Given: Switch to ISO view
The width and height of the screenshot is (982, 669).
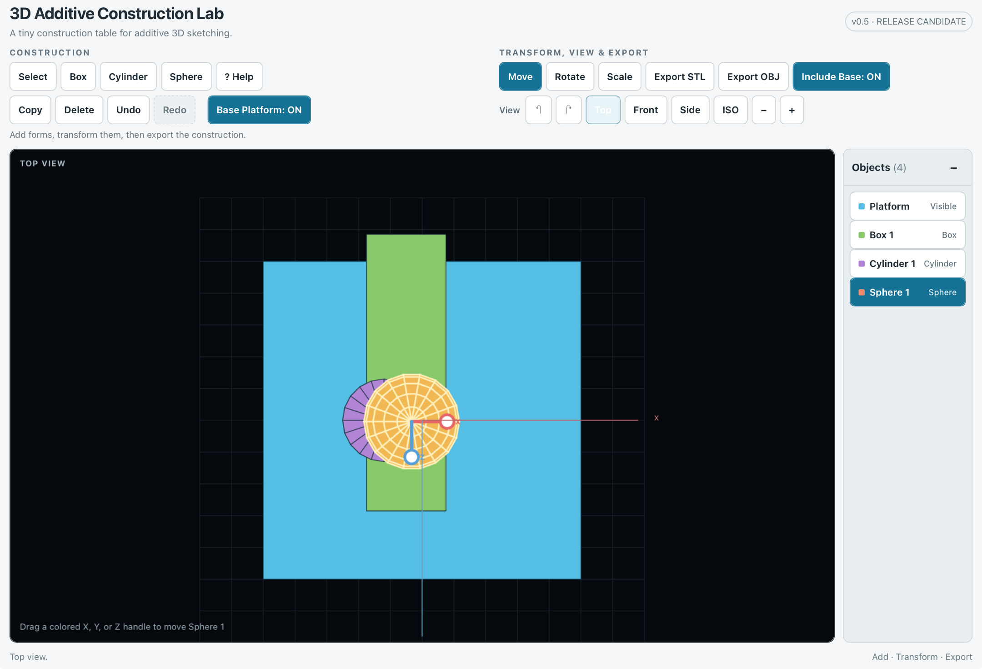Looking at the screenshot, I should coord(730,110).
